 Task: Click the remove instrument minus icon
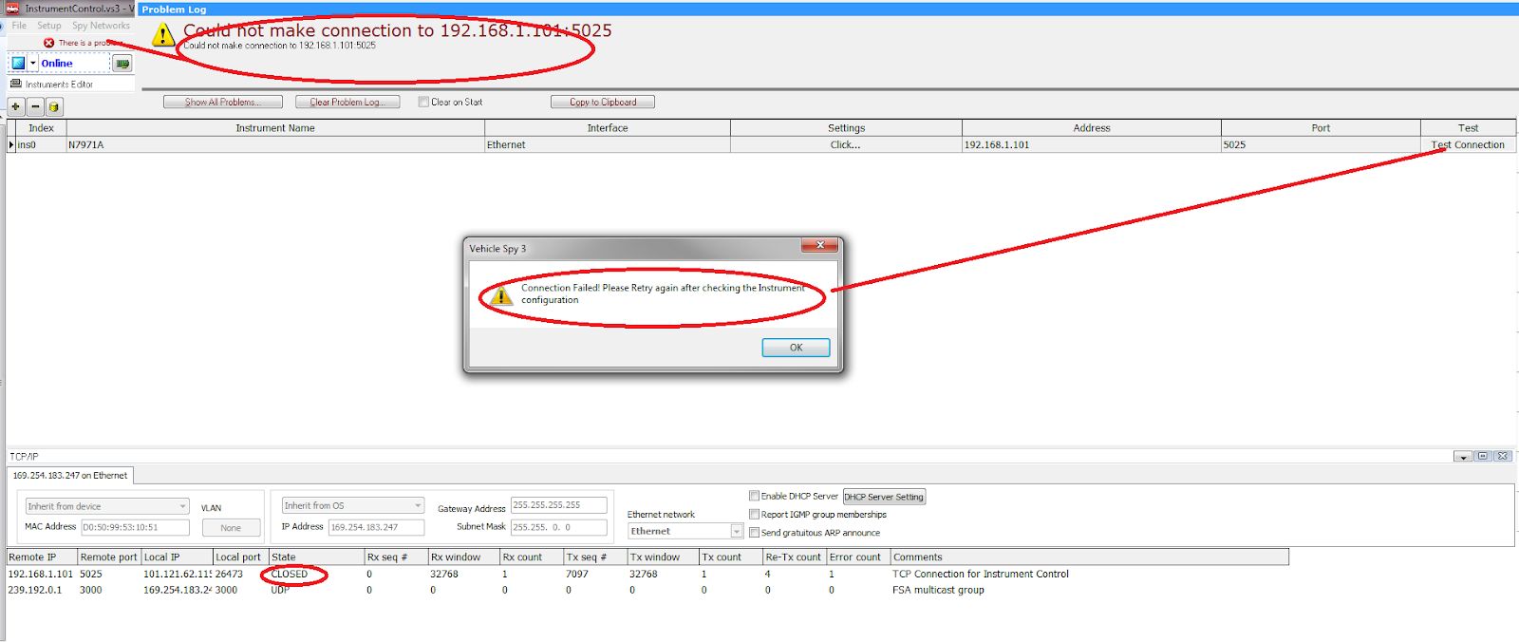(x=35, y=107)
